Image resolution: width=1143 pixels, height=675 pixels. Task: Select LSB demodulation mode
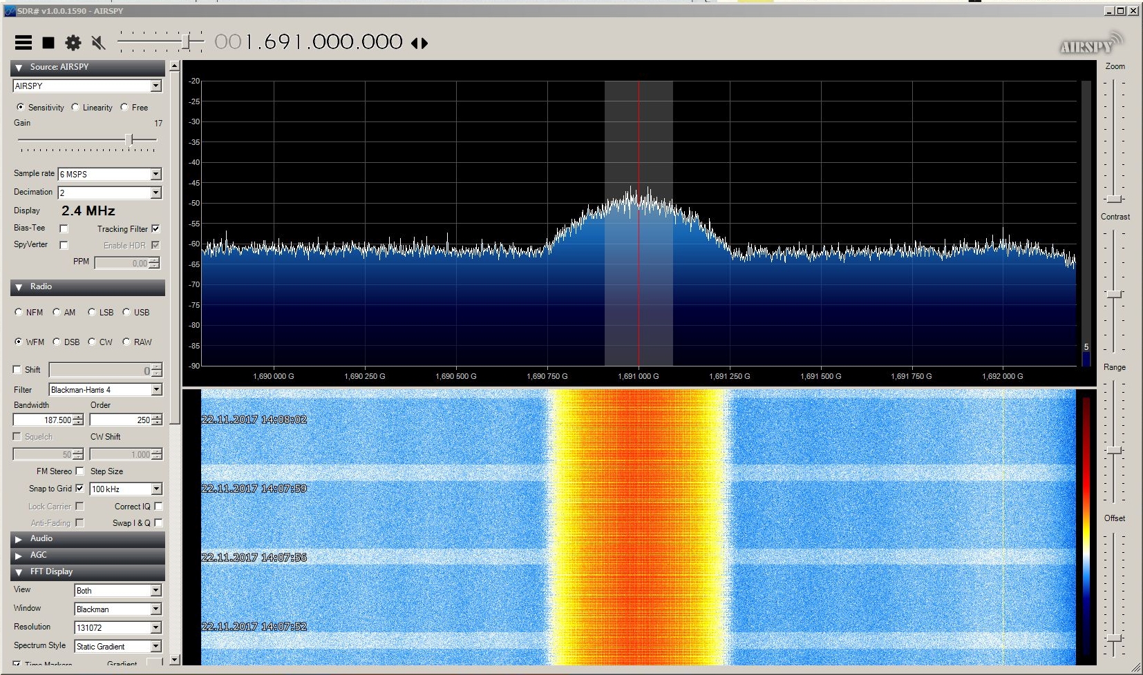pyautogui.click(x=91, y=312)
